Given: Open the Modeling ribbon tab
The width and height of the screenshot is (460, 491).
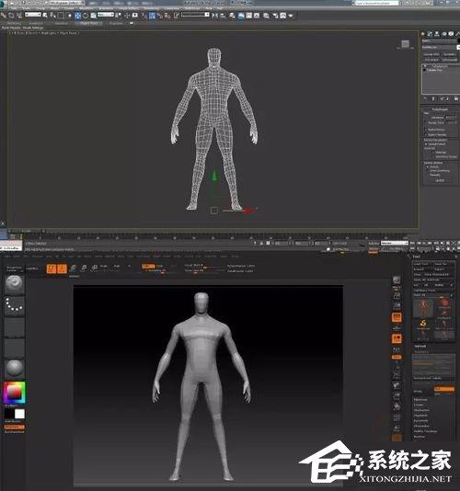Looking at the screenshot, I should point(14,23).
